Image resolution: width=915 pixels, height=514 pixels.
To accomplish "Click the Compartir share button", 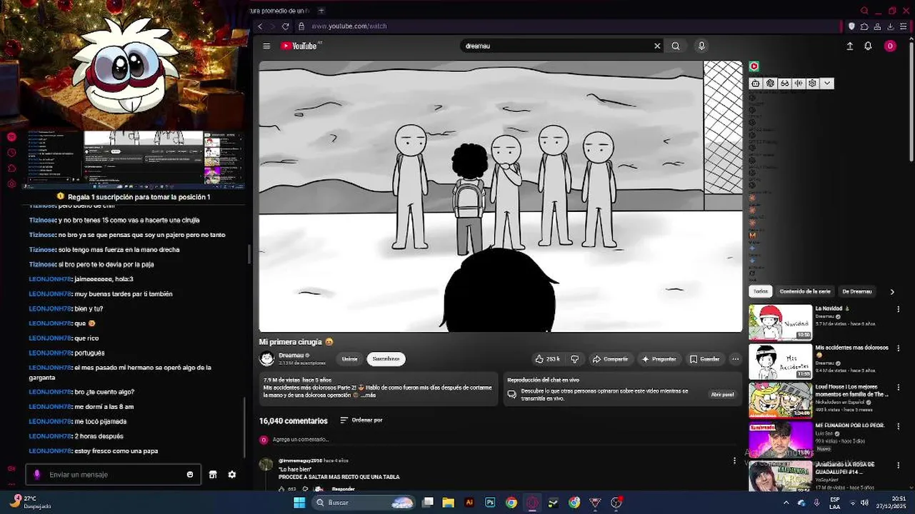I will pyautogui.click(x=609, y=359).
